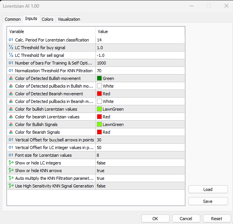Click the integer icon beside Font size row
The image size is (233, 224).
[11, 155]
